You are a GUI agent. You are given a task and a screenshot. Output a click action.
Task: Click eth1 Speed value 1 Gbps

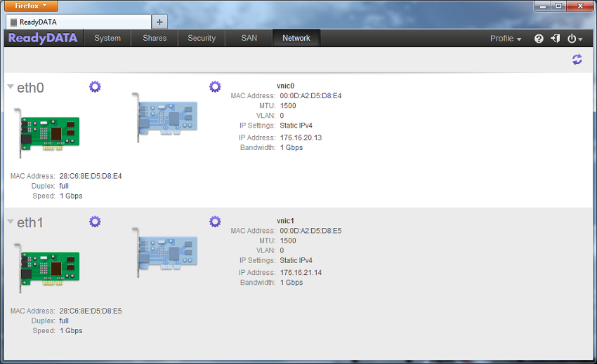(x=71, y=331)
